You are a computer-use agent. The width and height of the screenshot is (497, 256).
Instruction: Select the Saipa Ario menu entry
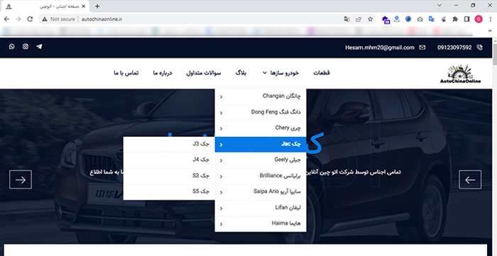tap(261, 191)
